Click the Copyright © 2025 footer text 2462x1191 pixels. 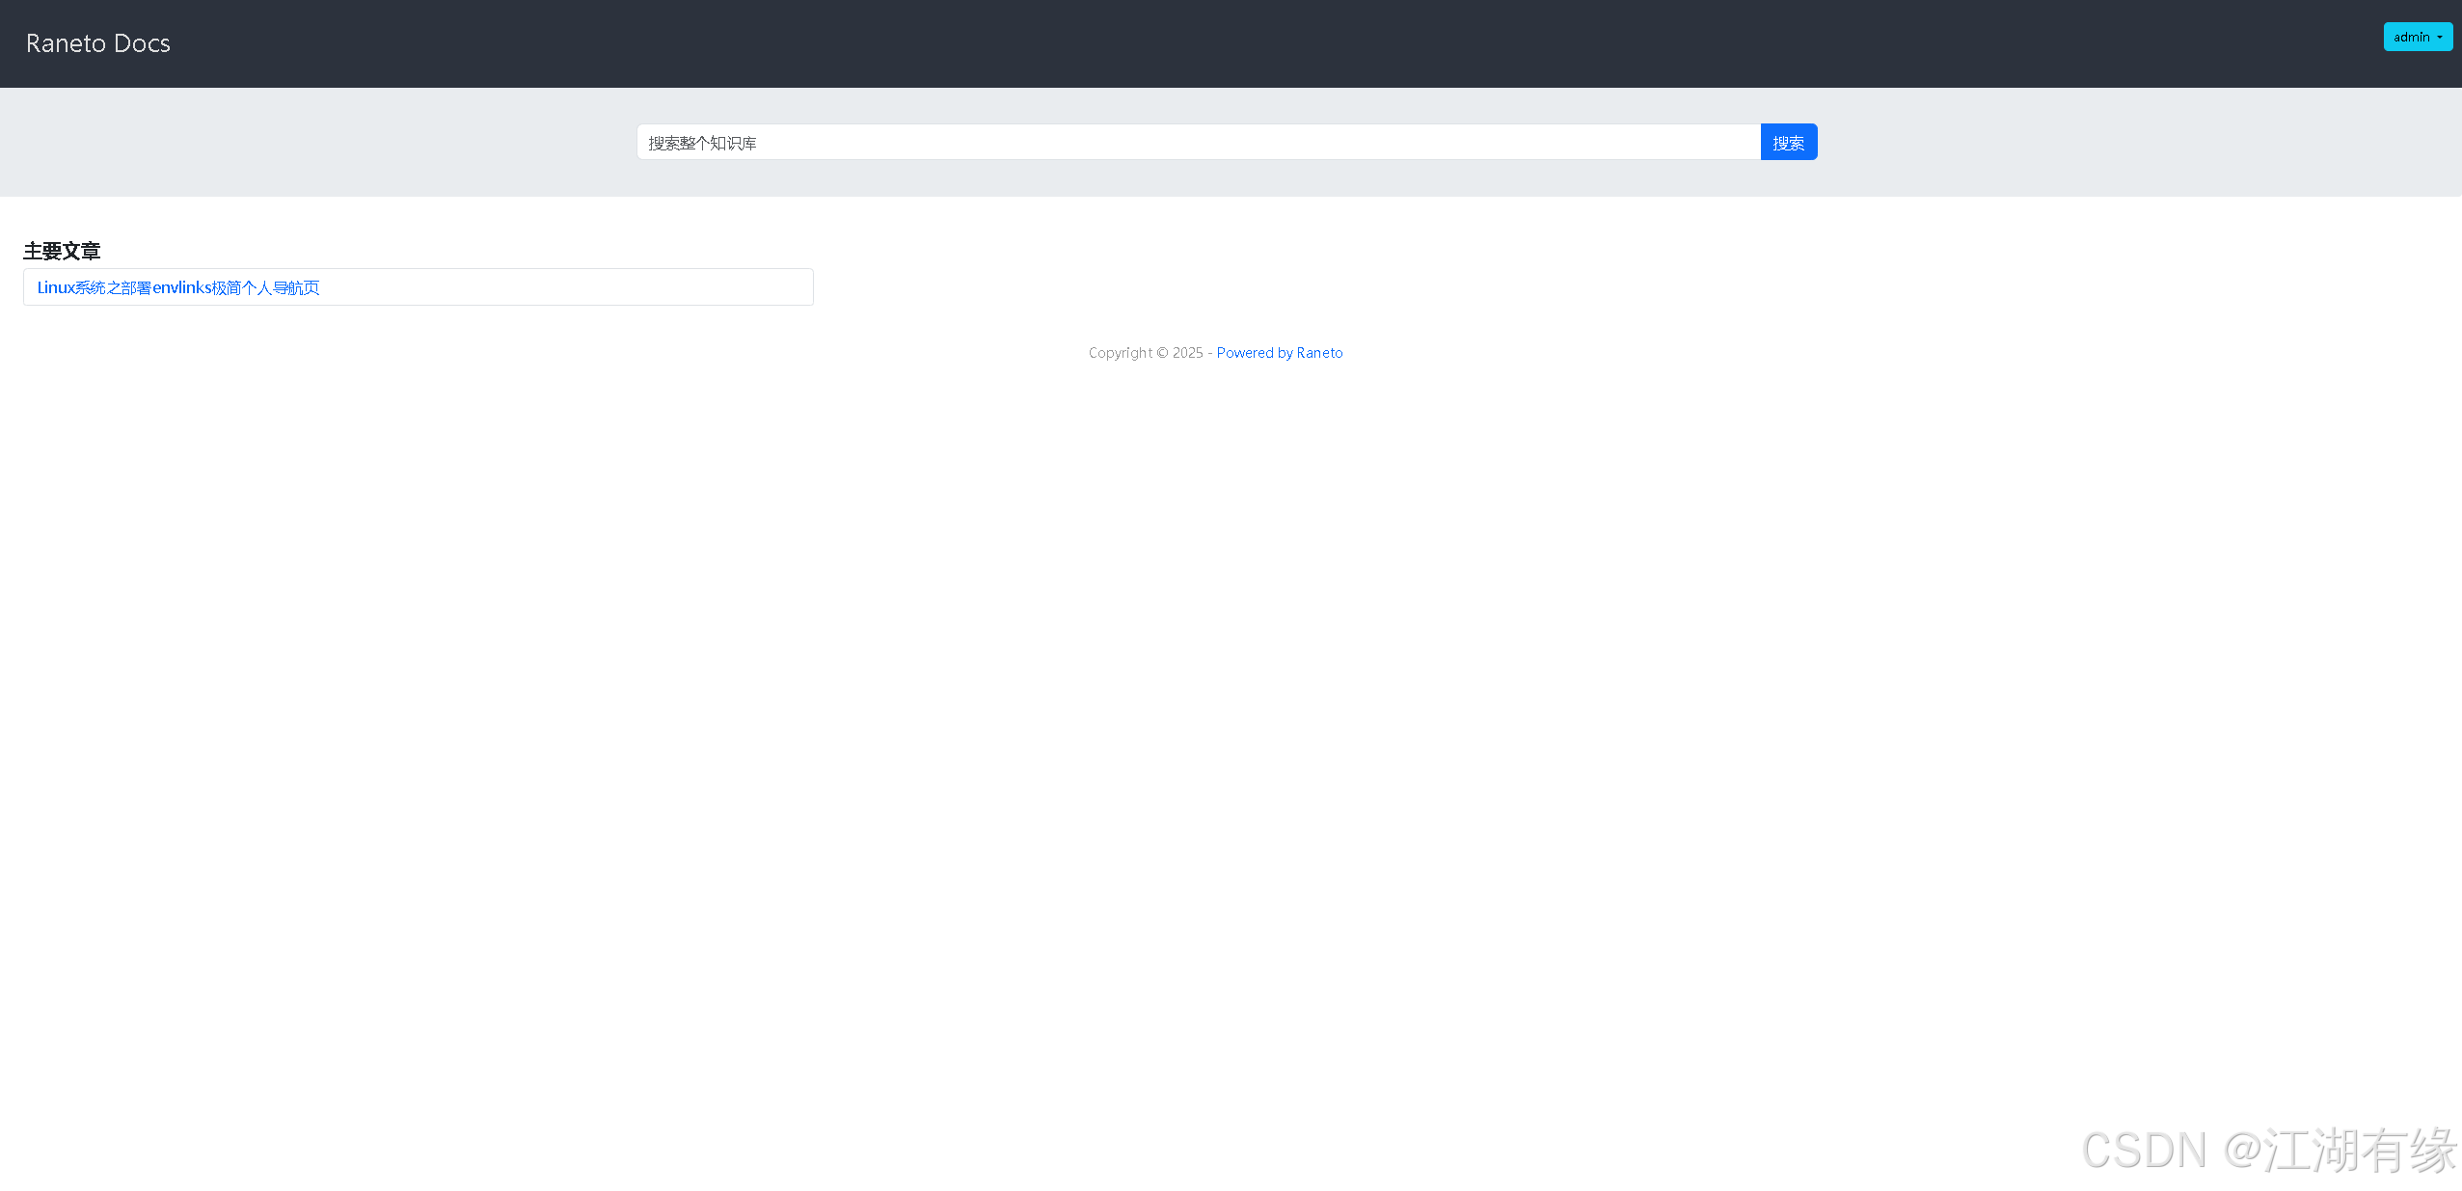point(1145,353)
